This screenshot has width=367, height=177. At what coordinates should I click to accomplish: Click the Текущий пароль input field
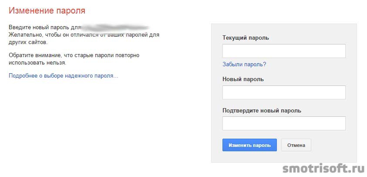(284, 51)
